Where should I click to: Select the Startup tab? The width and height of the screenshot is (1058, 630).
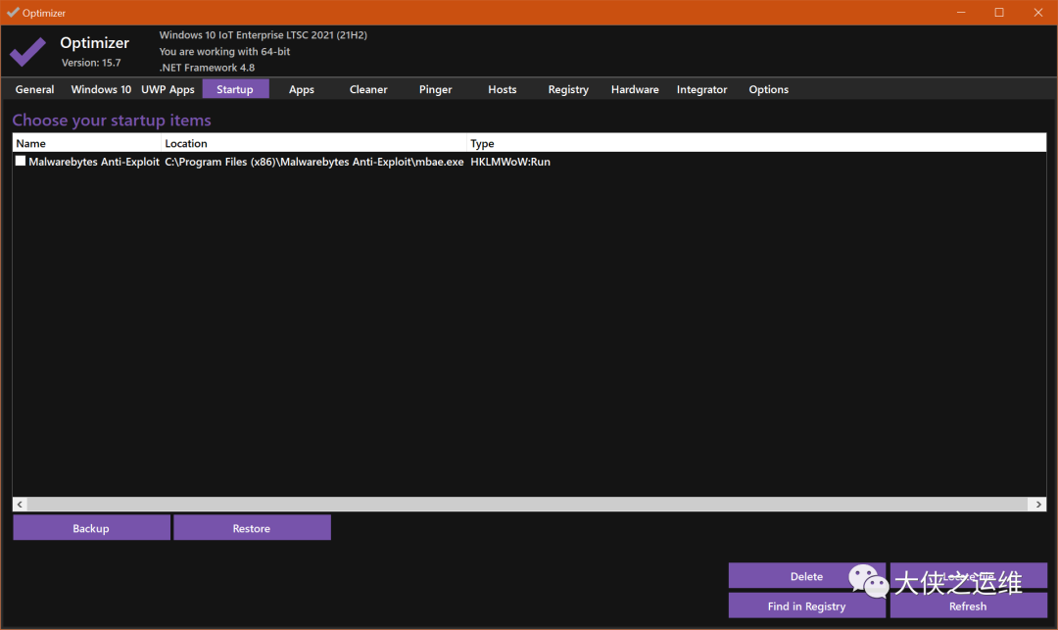tap(235, 89)
